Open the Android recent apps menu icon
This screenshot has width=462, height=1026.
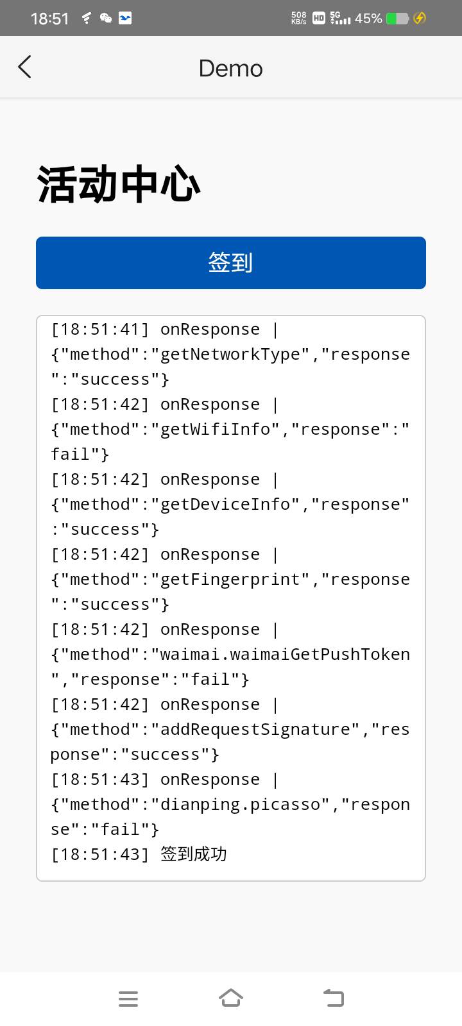[x=128, y=998]
